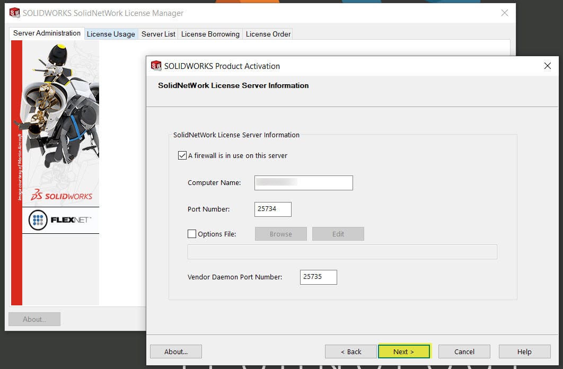Click the Edit button for Options File

point(338,234)
